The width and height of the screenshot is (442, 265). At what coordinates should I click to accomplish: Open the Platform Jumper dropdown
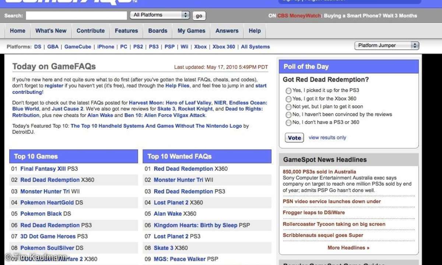(x=387, y=46)
